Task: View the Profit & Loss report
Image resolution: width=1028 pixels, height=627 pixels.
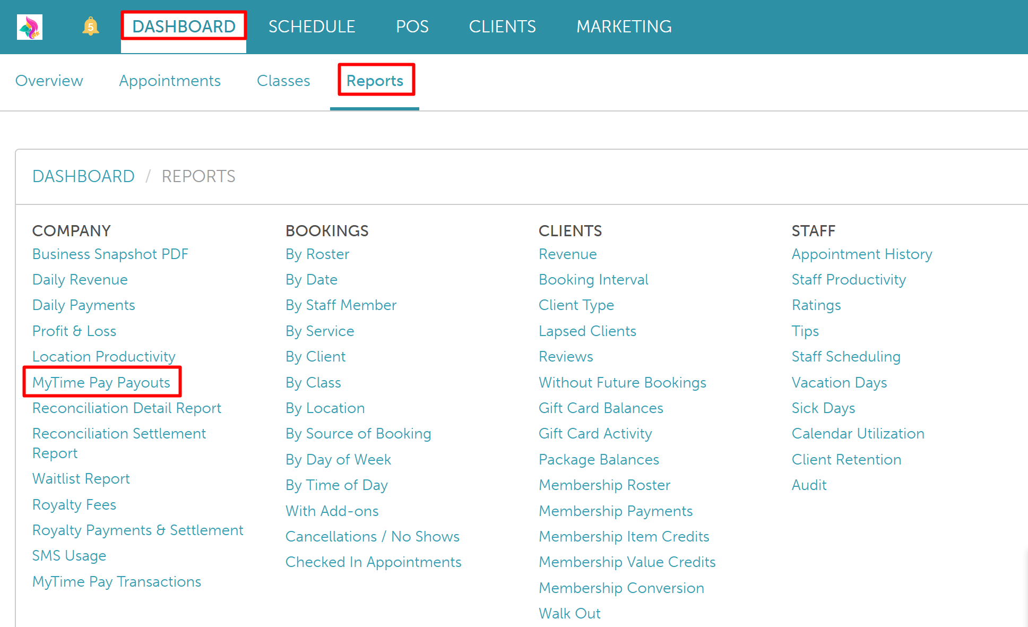Action: click(x=74, y=331)
